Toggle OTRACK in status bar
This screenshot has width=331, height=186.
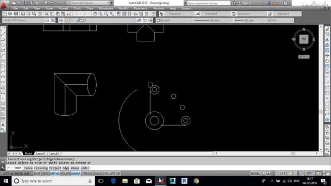(87, 174)
